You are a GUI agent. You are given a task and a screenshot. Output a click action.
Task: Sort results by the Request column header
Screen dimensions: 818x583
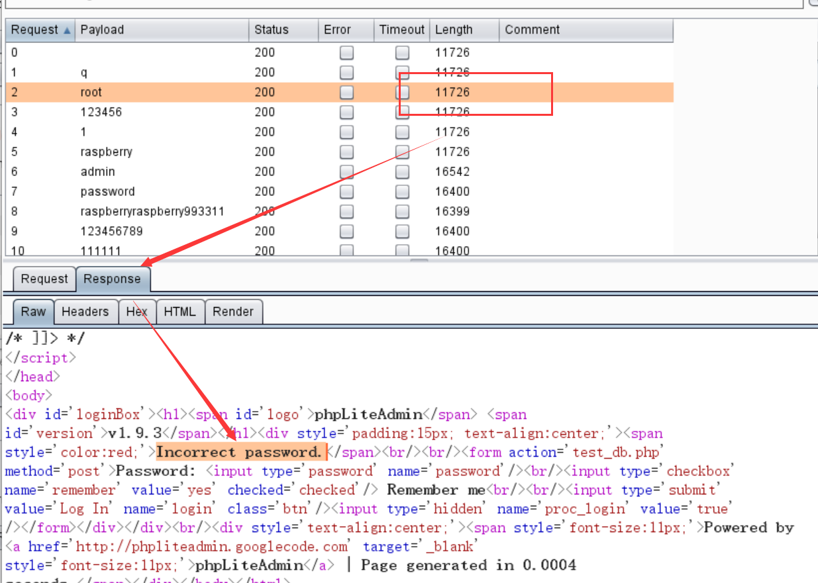pyautogui.click(x=41, y=30)
